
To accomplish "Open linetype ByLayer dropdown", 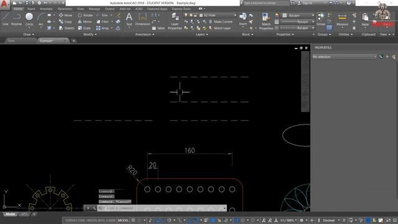I will pyautogui.click(x=297, y=28).
